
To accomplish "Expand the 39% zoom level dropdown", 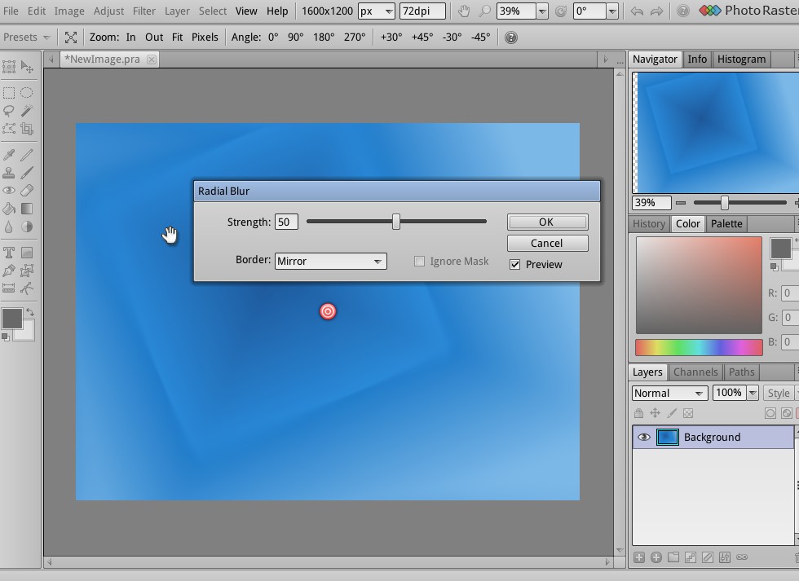I will [x=541, y=11].
